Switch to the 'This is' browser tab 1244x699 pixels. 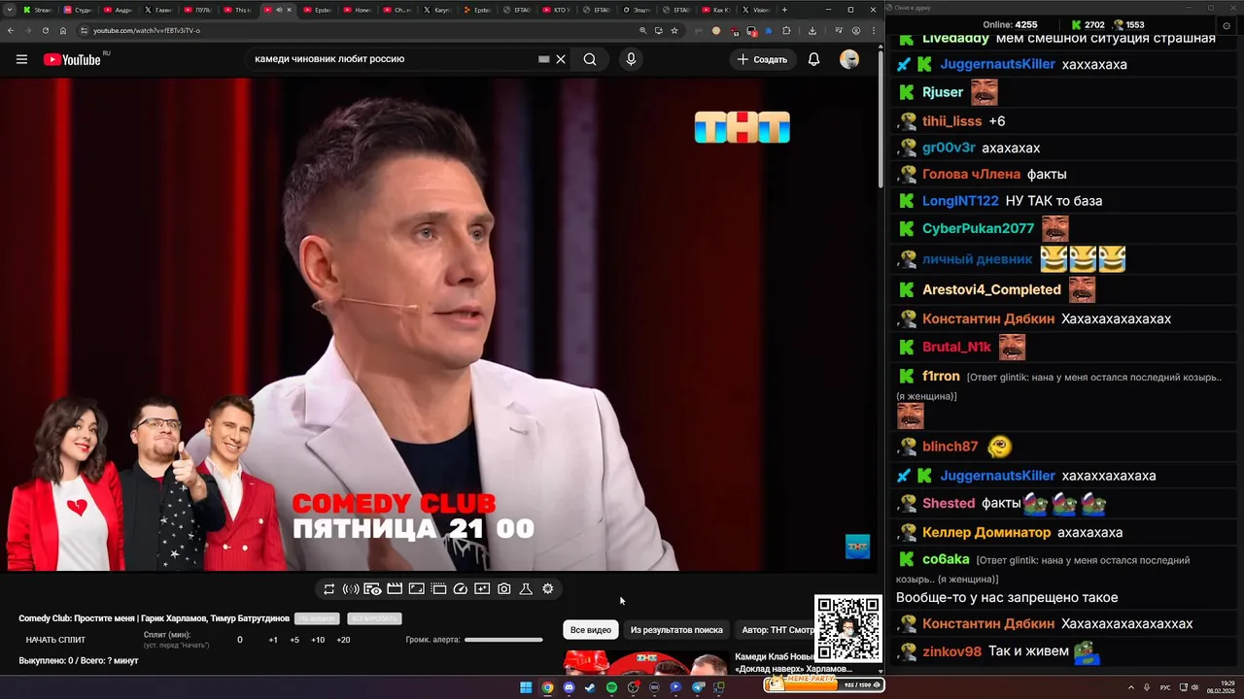(237, 10)
